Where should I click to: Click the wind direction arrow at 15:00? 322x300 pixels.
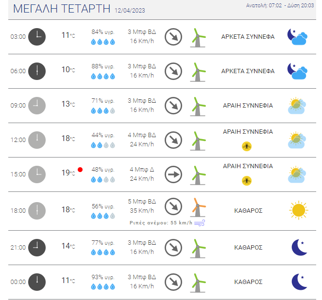point(173,174)
